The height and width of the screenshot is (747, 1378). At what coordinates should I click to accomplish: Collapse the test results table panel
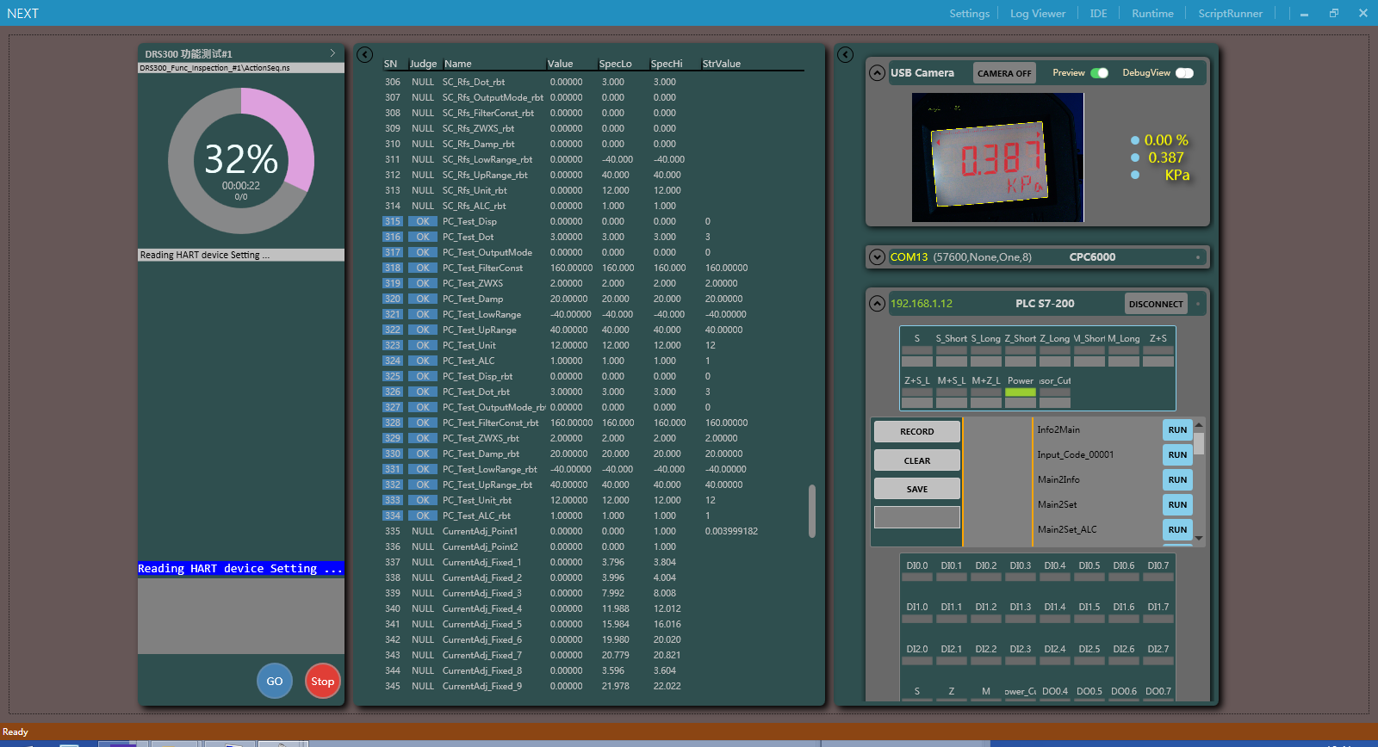pos(364,54)
